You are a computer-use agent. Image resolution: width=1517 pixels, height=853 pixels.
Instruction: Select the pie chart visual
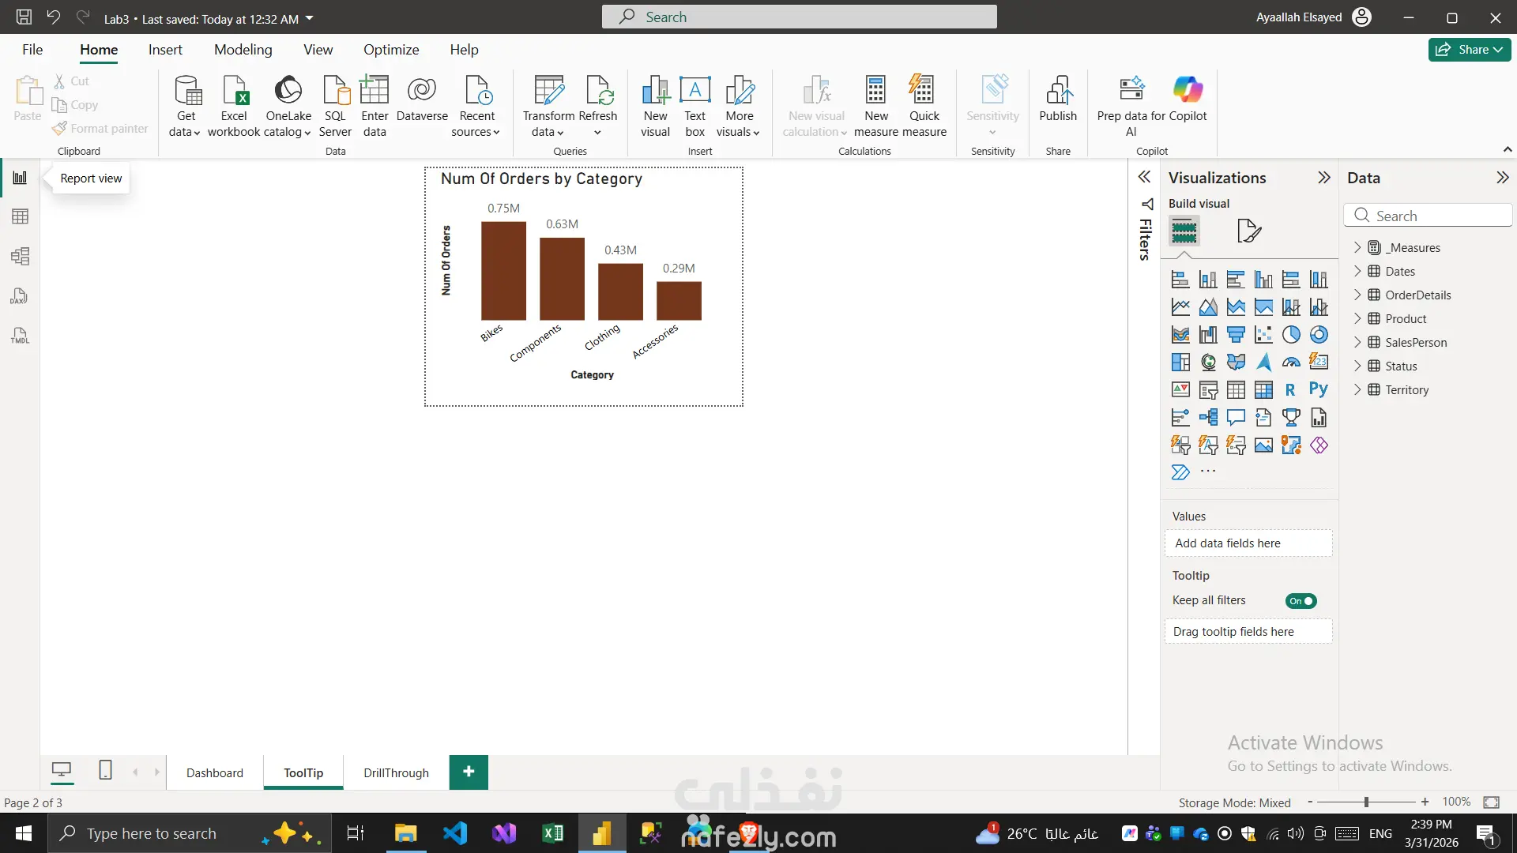pos(1291,335)
